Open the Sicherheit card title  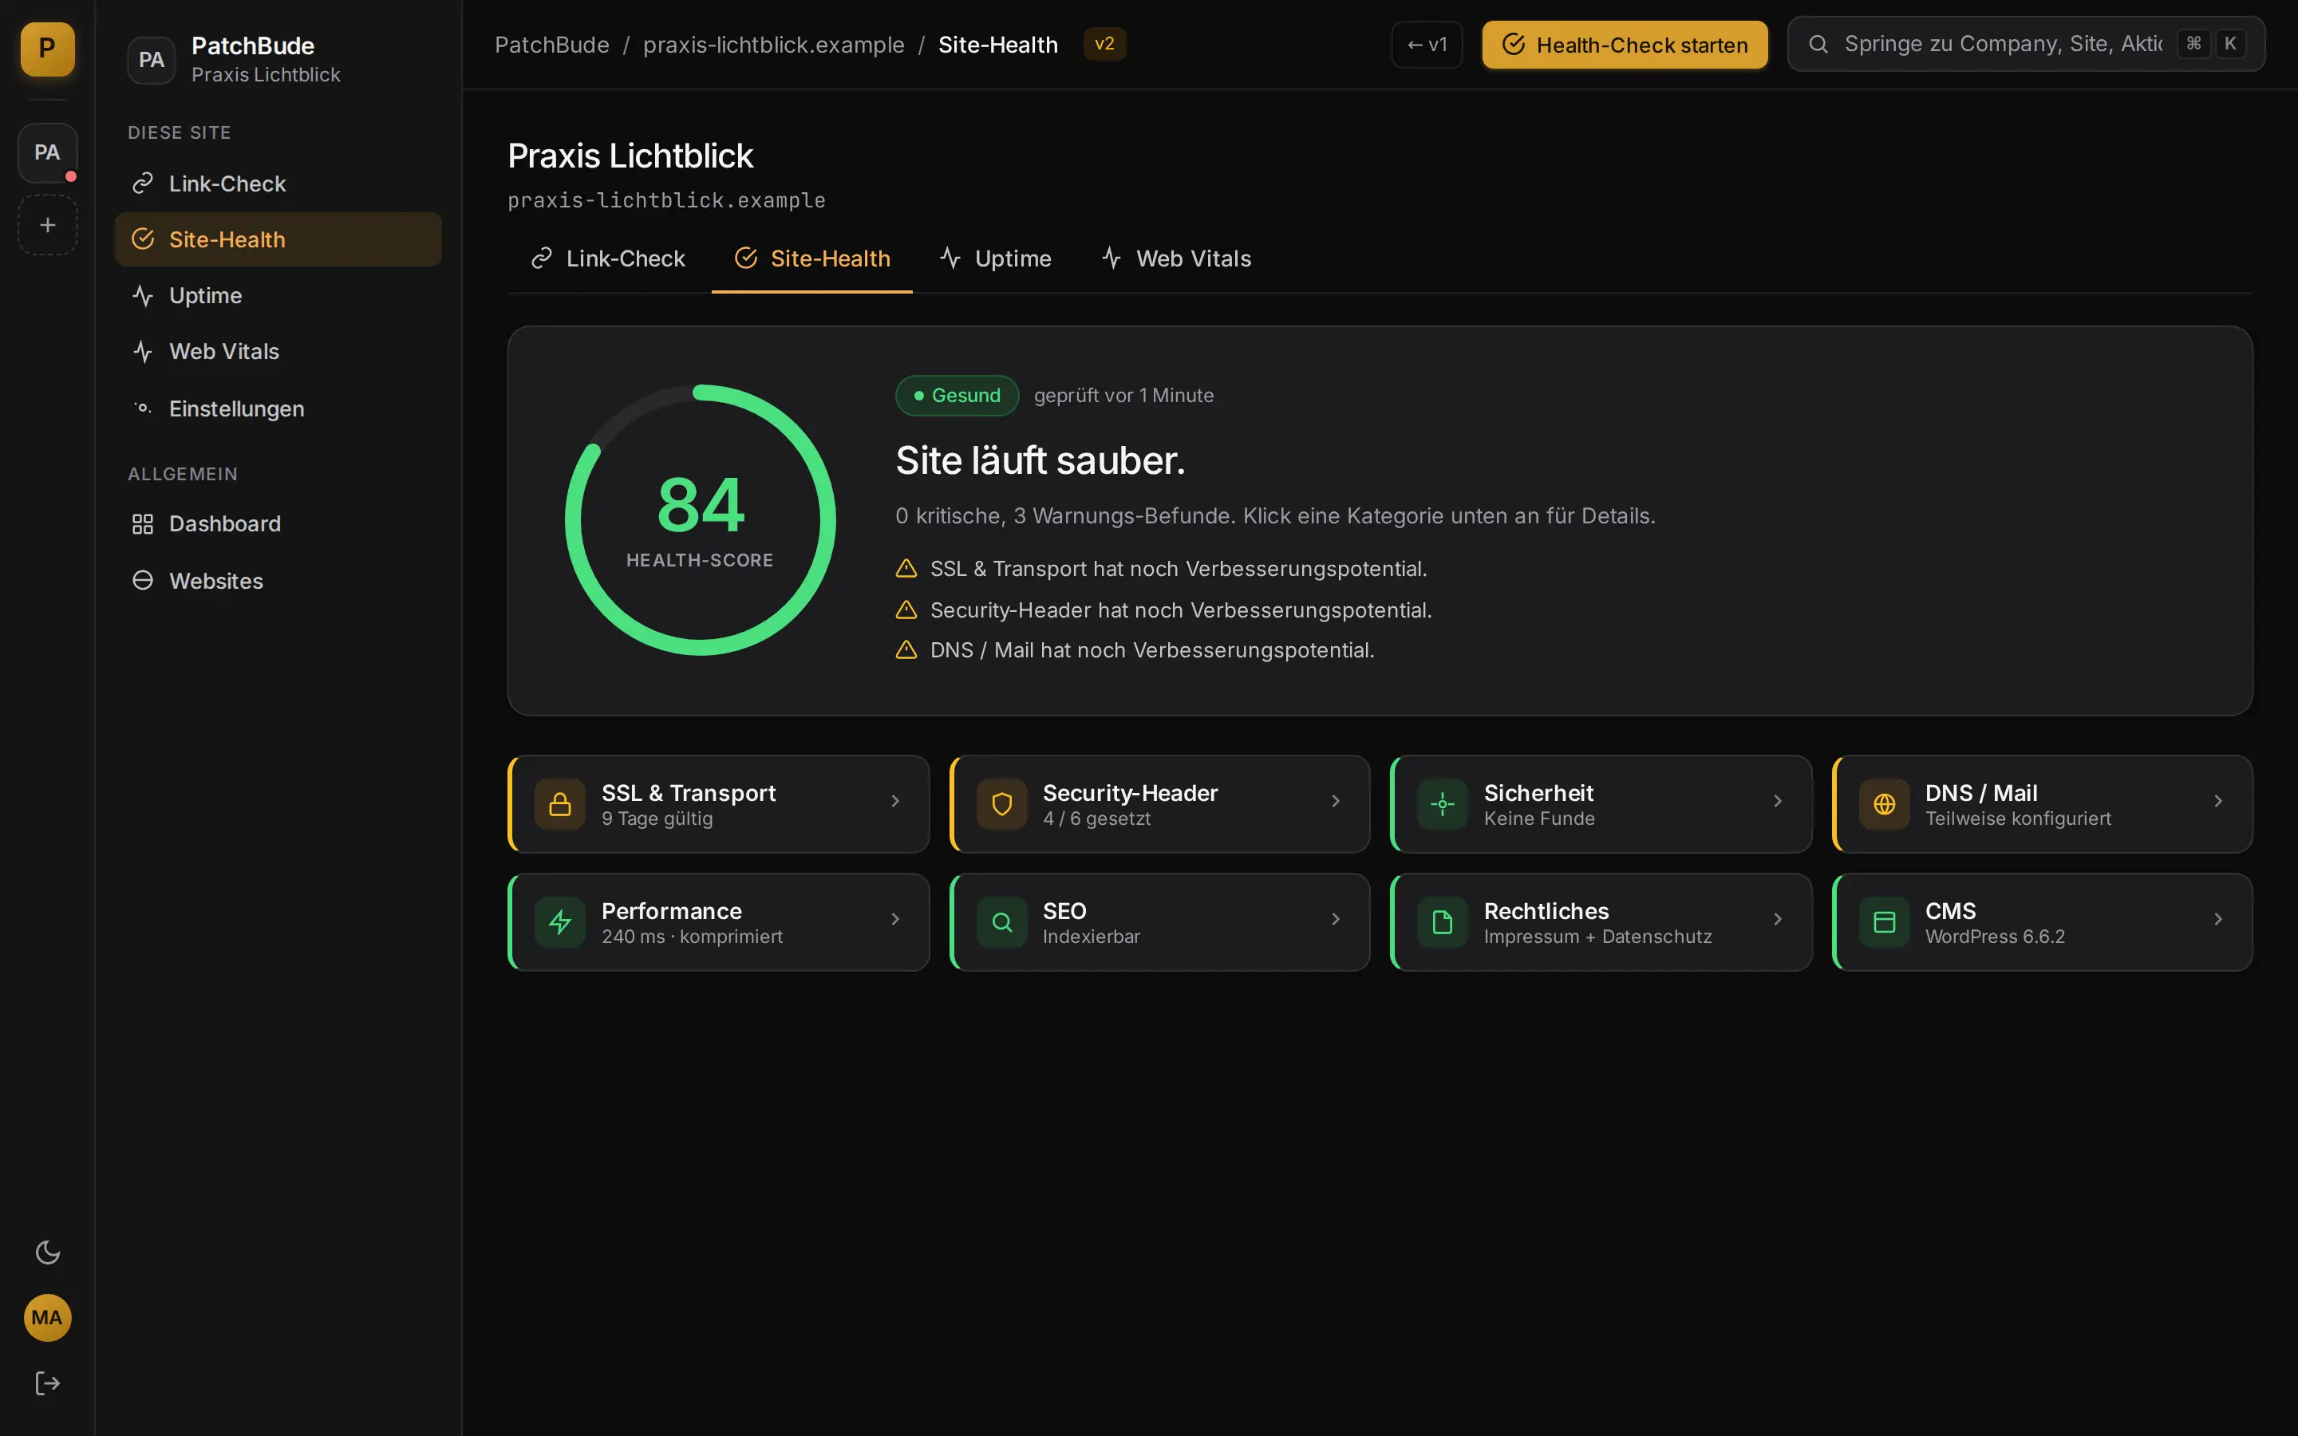coord(1538,793)
